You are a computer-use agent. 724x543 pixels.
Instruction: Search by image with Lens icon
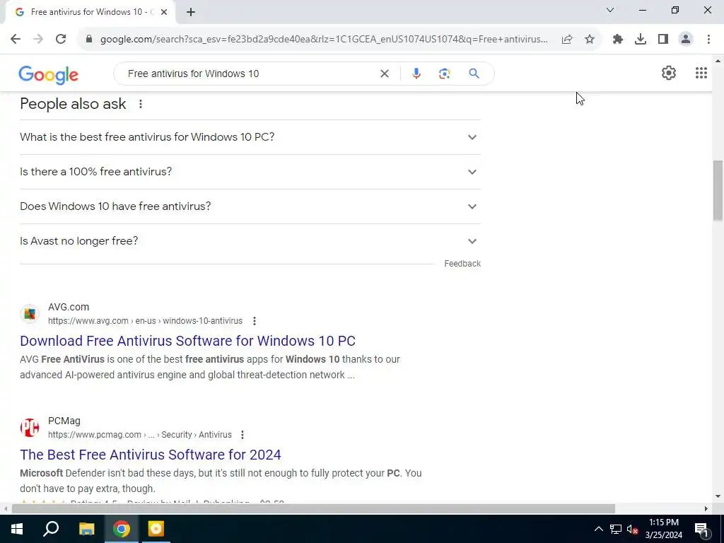pos(444,74)
